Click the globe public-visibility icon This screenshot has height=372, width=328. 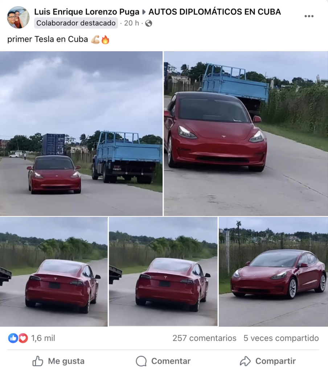[x=149, y=23]
